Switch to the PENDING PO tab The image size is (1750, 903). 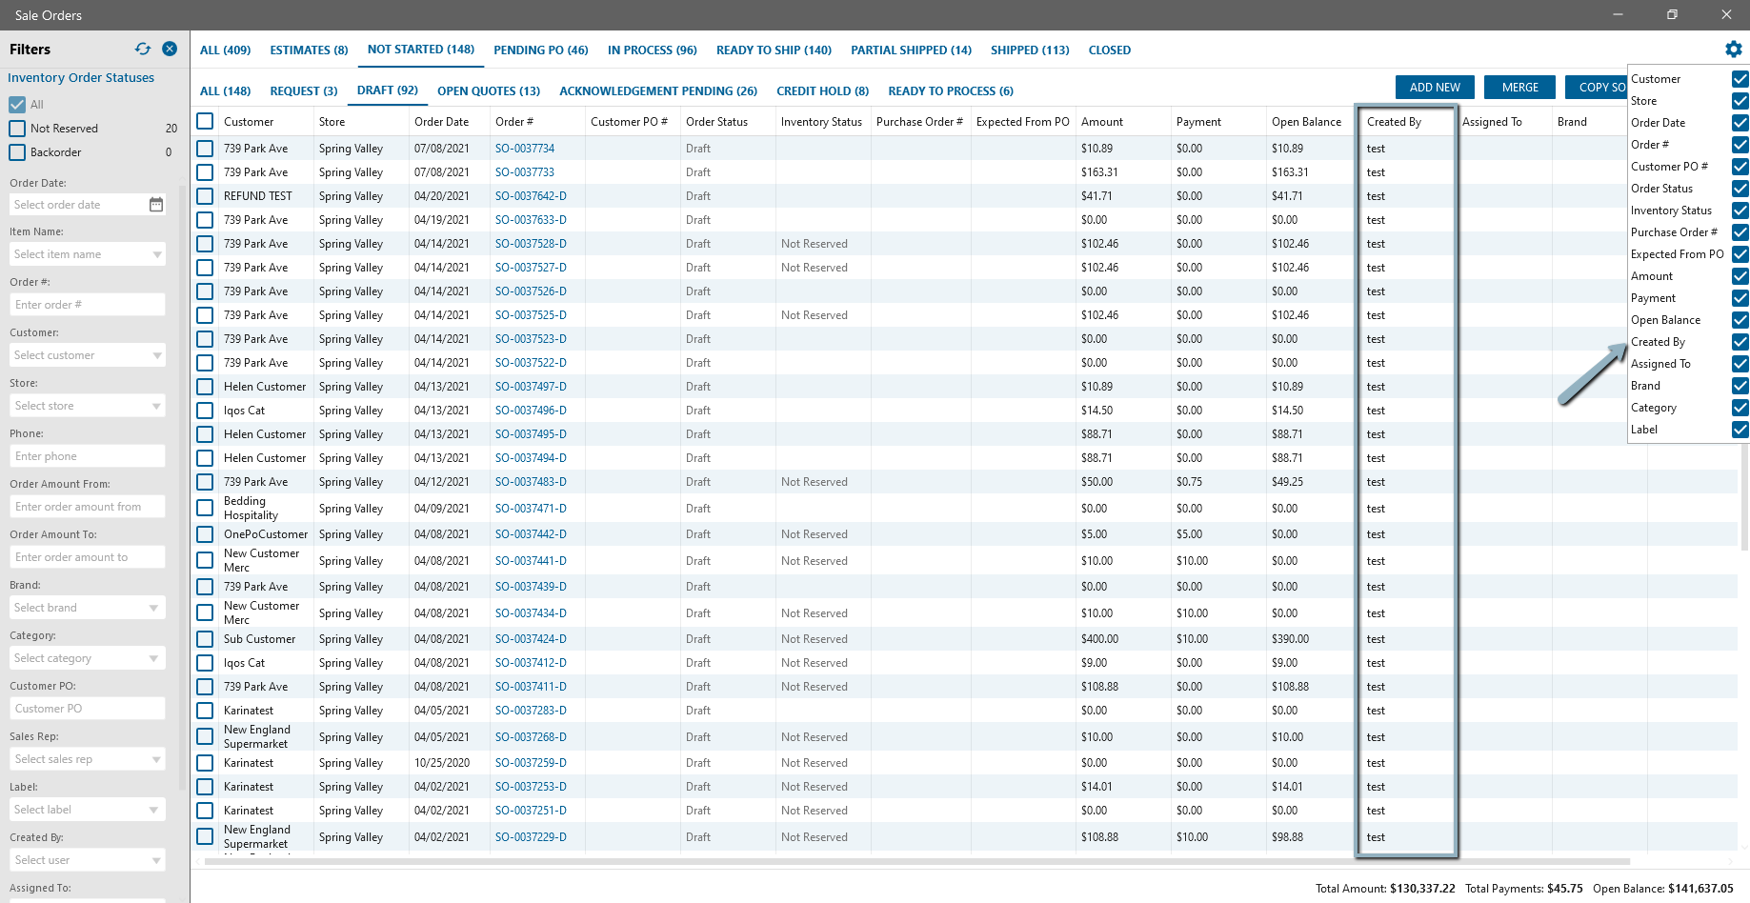[x=540, y=50]
